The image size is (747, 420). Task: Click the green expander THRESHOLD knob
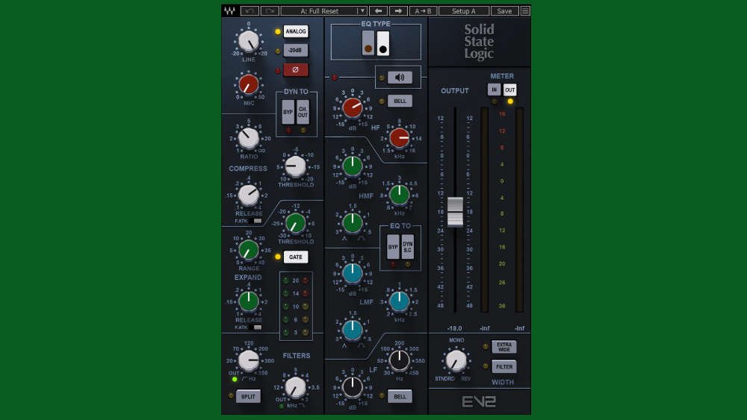[295, 223]
